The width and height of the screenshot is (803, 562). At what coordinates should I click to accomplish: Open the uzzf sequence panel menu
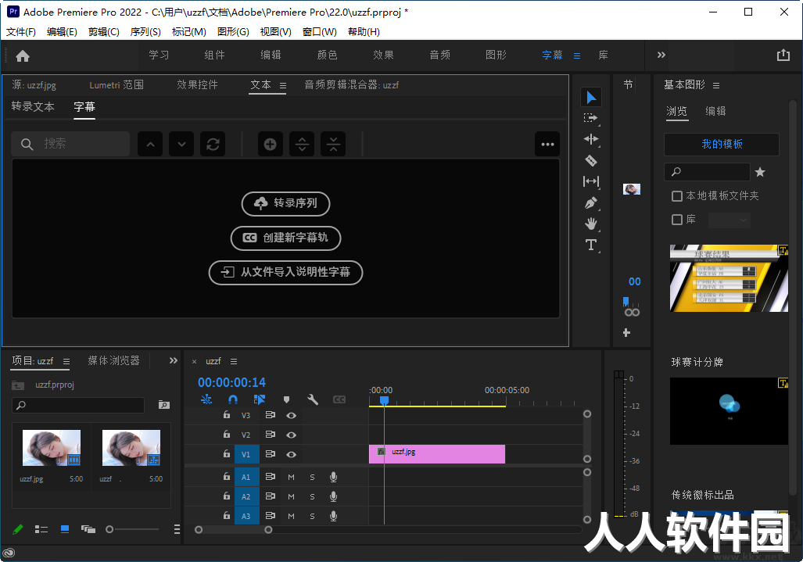pos(234,361)
